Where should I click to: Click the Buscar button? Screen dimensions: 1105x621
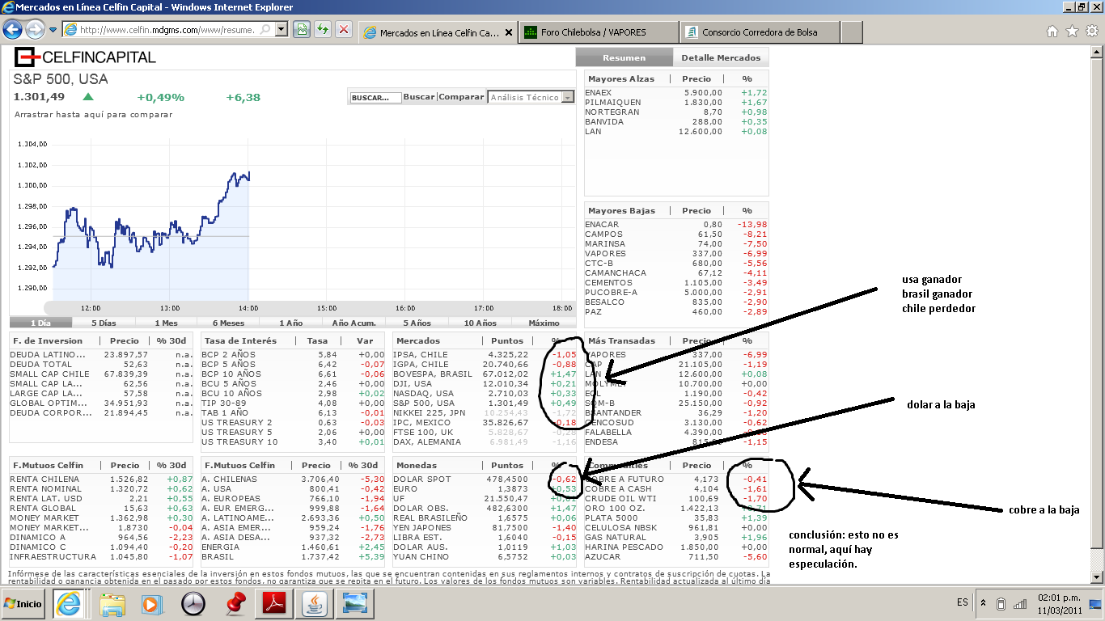click(419, 97)
